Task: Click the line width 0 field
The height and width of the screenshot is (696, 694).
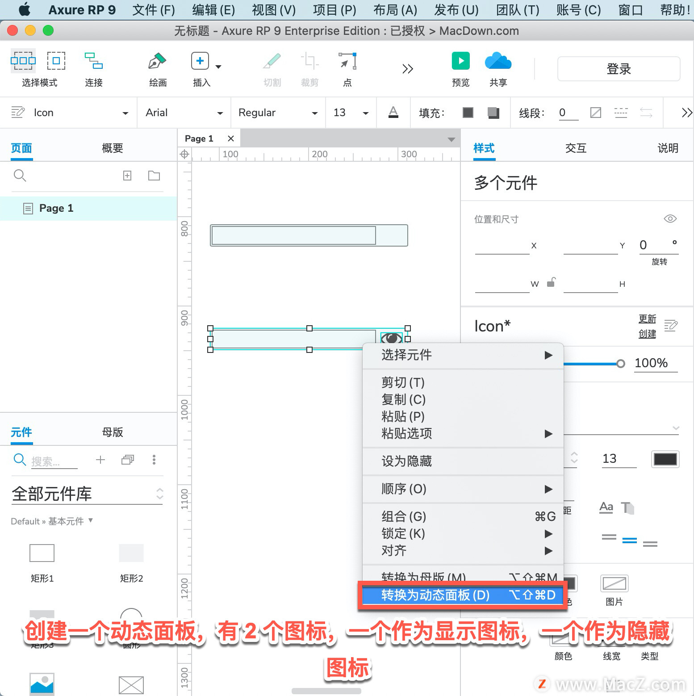Action: pyautogui.click(x=568, y=113)
